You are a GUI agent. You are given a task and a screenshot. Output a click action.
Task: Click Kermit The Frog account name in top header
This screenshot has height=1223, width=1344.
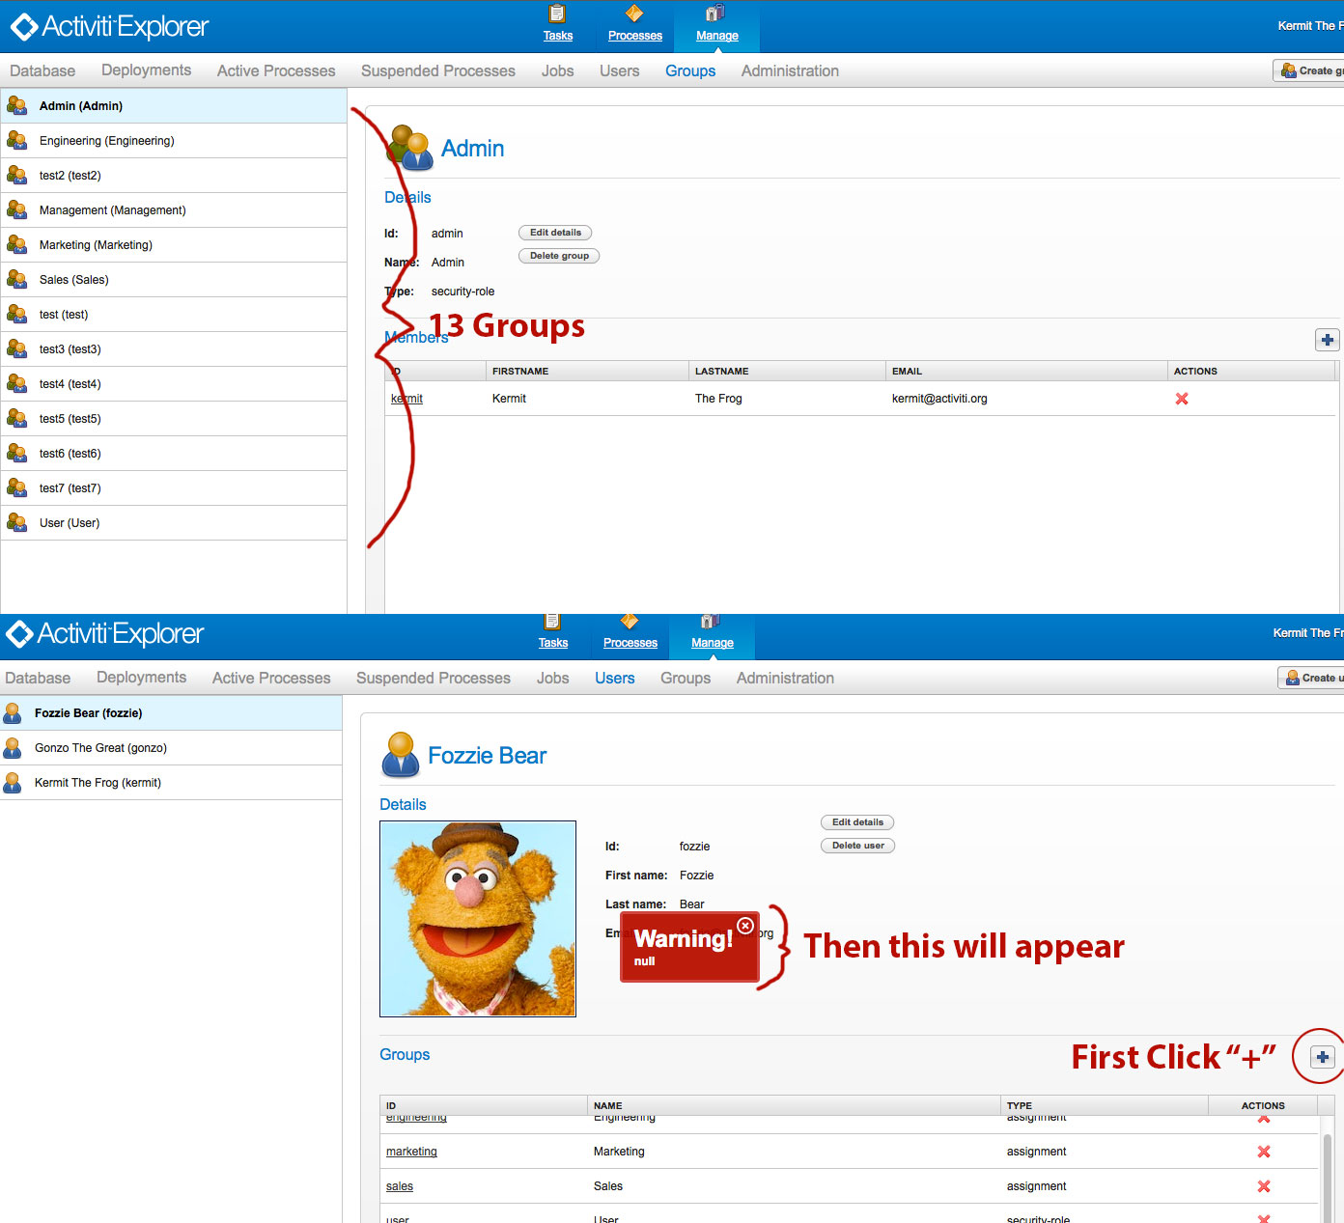(1310, 26)
